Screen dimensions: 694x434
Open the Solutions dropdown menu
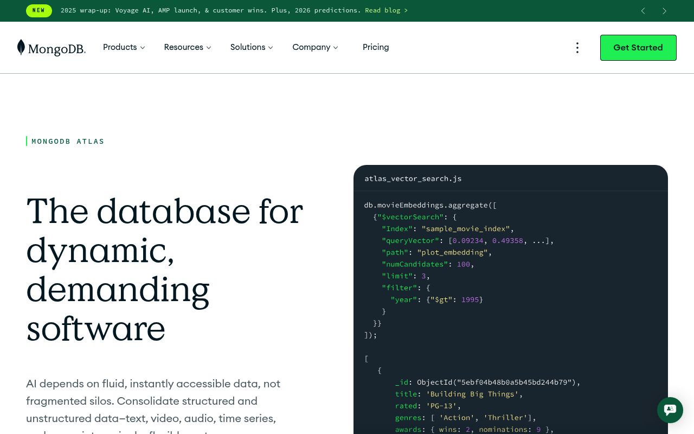coord(251,47)
